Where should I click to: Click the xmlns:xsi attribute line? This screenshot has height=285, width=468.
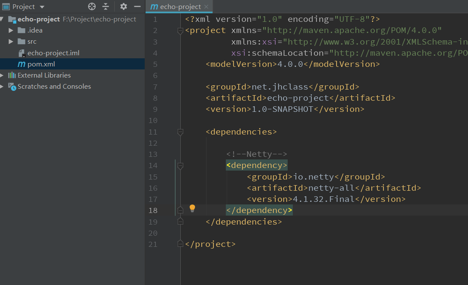pos(349,42)
